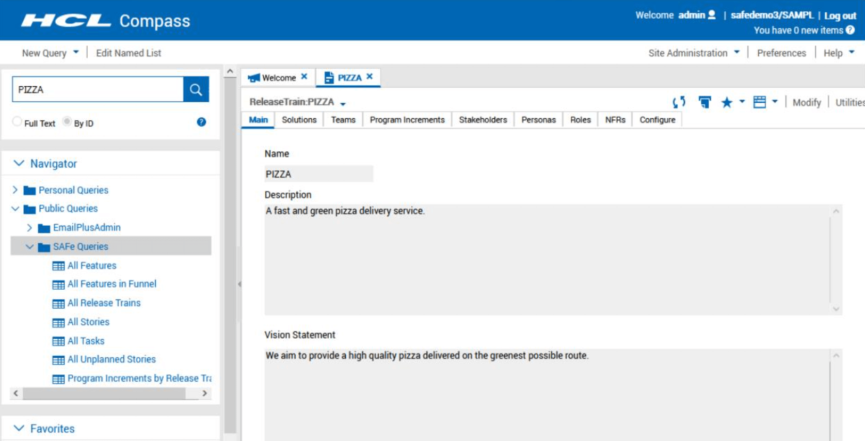The height and width of the screenshot is (441, 865).
Task: Open Preferences
Action: [781, 53]
